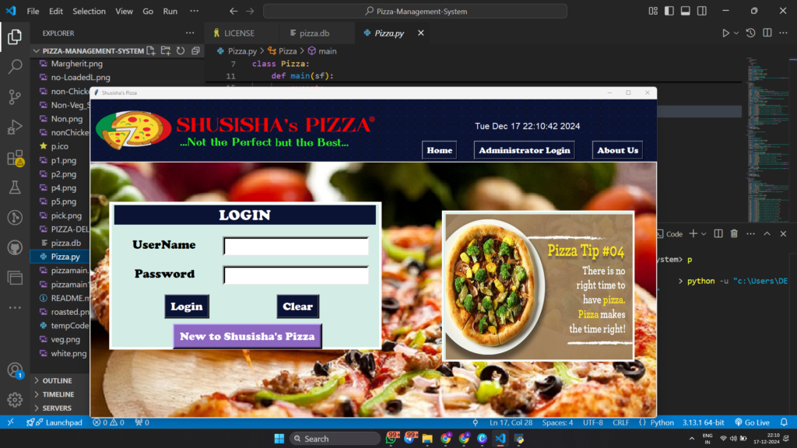The image size is (797, 448).
Task: Open new terminal launch profile dropdown
Action: pos(704,233)
